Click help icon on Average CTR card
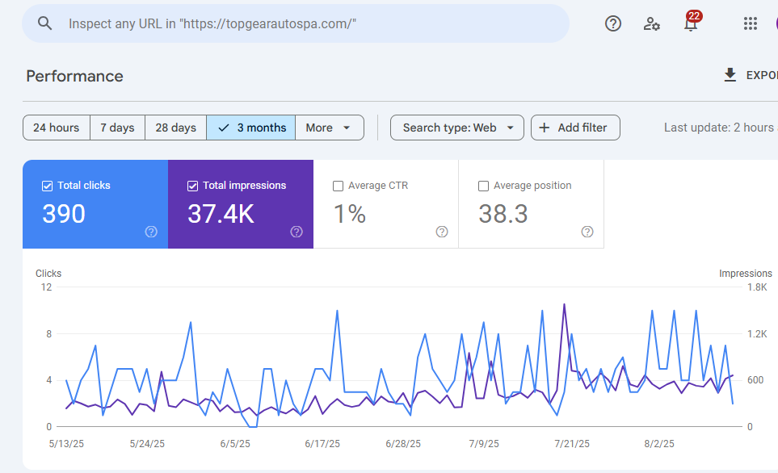 442,232
